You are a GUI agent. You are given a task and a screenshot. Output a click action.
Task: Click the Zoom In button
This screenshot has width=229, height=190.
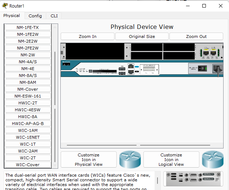[x=87, y=36]
